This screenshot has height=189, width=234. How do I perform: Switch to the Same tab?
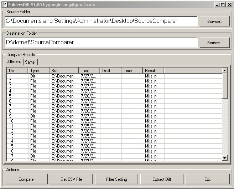(30, 62)
